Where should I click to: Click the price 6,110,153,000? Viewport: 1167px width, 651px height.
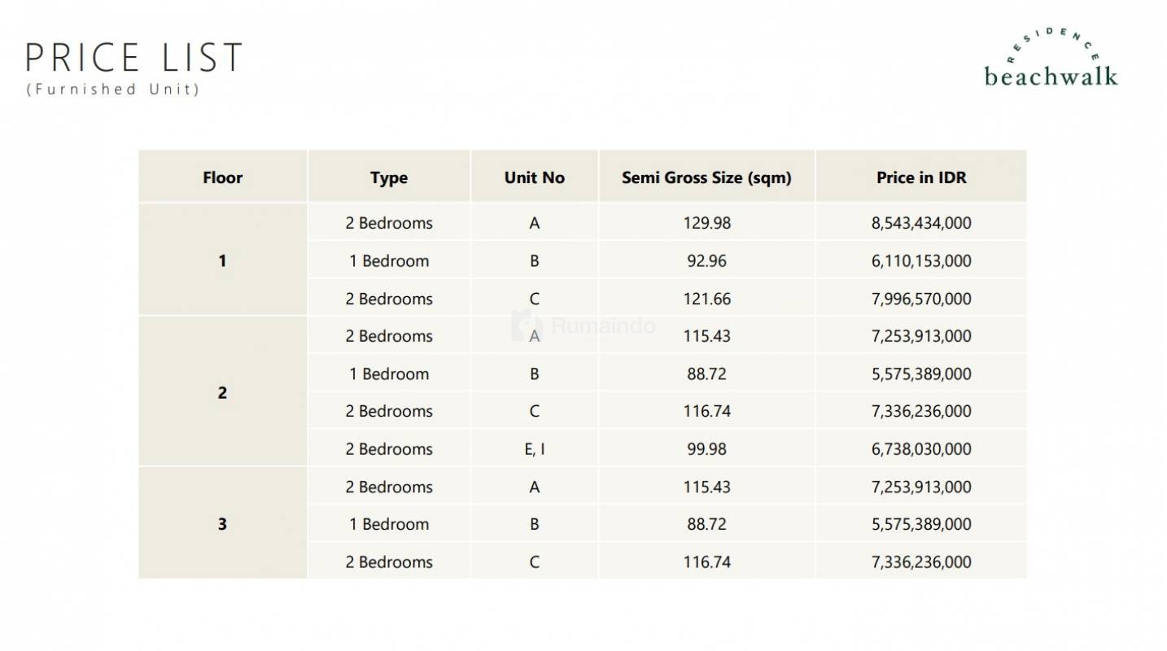pos(921,261)
